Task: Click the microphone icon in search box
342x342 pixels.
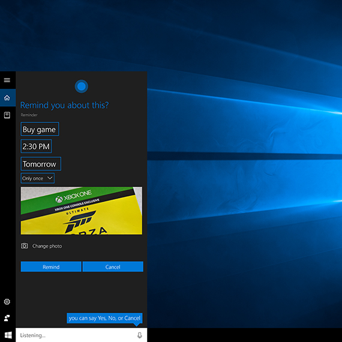Action: coord(140,335)
